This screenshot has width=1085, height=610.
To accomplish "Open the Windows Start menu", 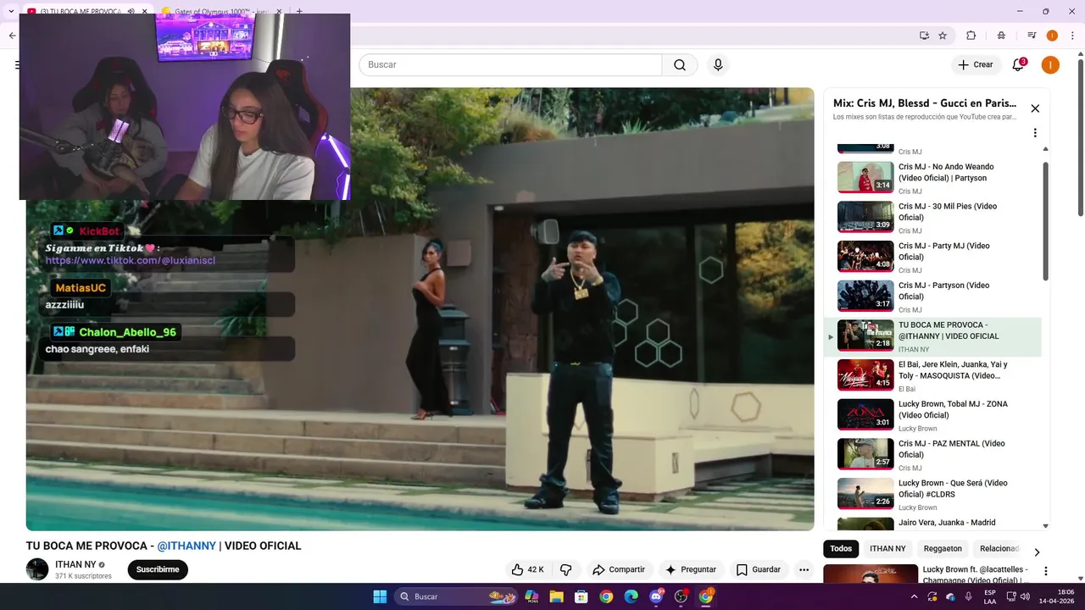I will click(380, 596).
